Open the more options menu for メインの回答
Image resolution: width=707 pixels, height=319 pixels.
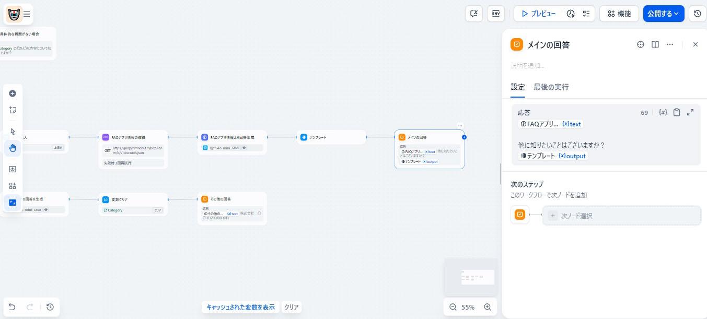point(670,44)
